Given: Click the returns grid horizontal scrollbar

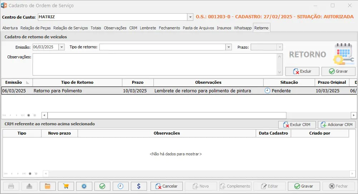Looking at the screenshot, I should [167, 115].
